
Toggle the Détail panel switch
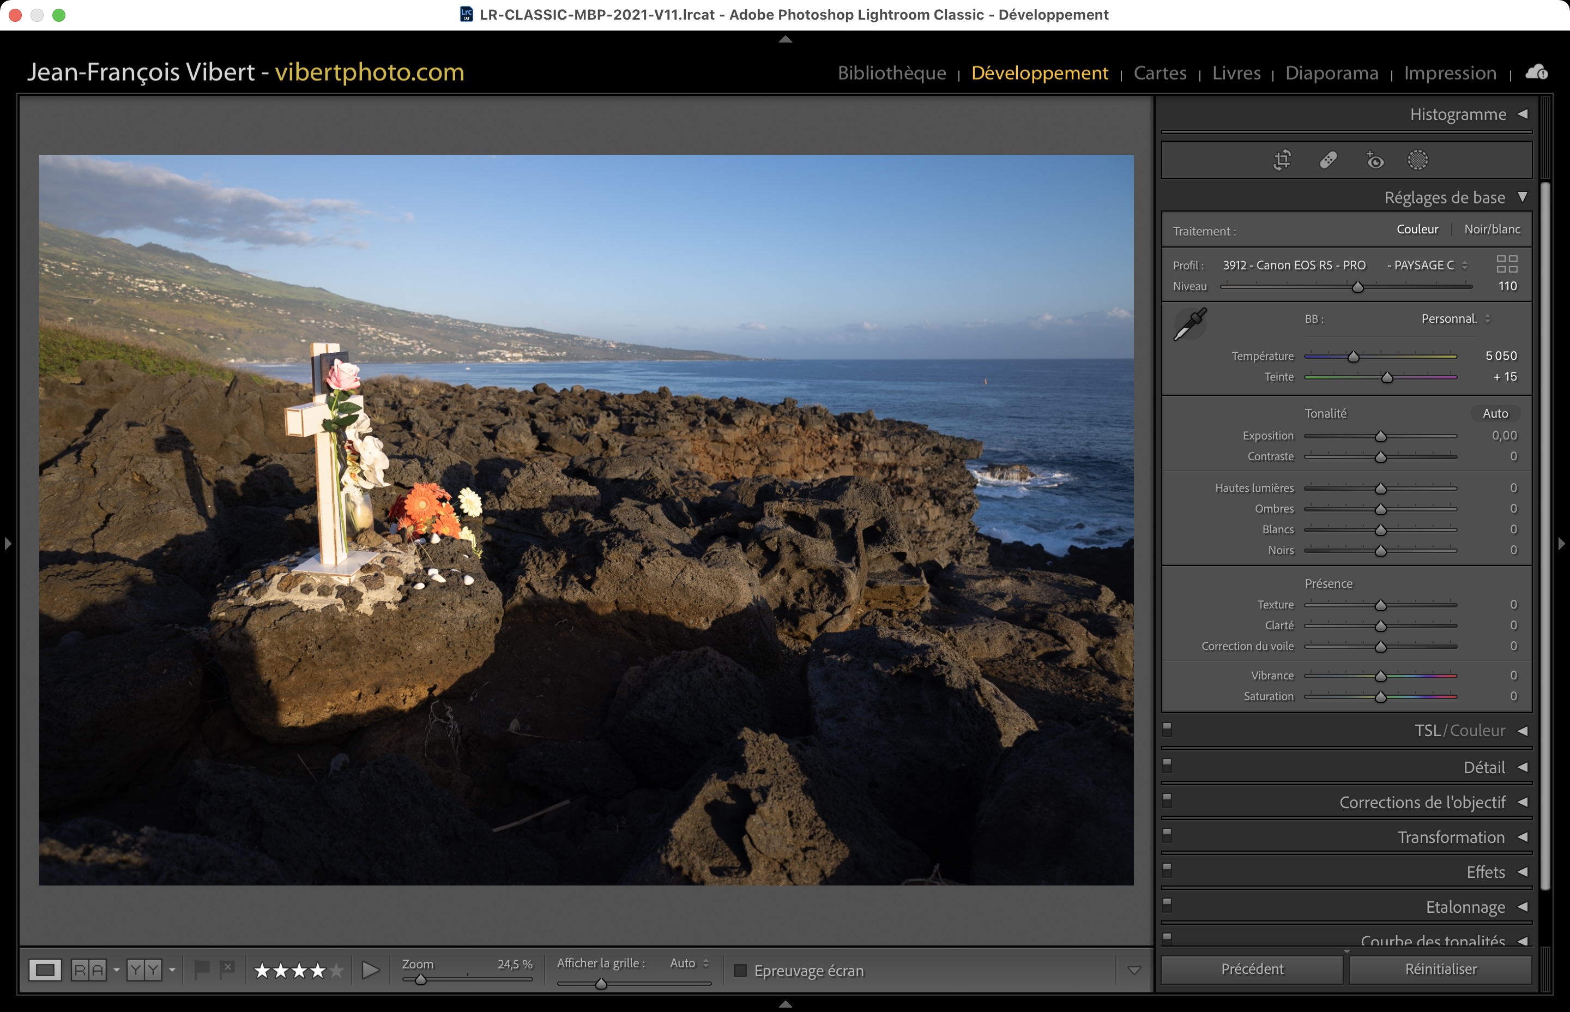(1167, 766)
